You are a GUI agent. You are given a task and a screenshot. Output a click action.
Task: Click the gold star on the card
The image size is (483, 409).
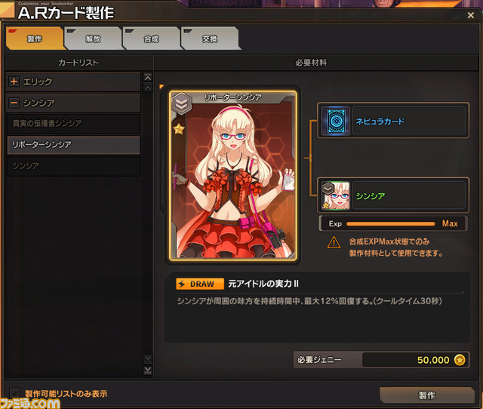coord(179,128)
